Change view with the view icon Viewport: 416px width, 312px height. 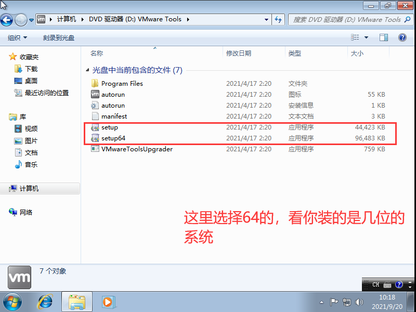pos(355,37)
